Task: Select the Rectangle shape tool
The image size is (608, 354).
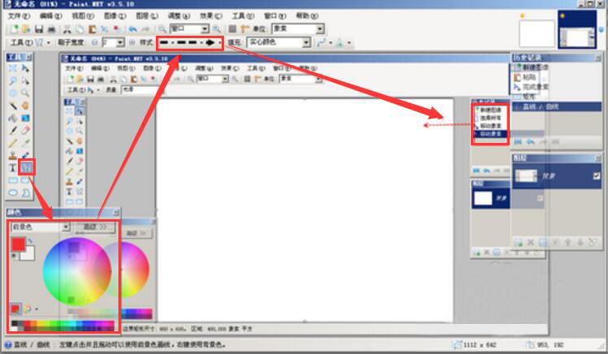Action: (13, 180)
